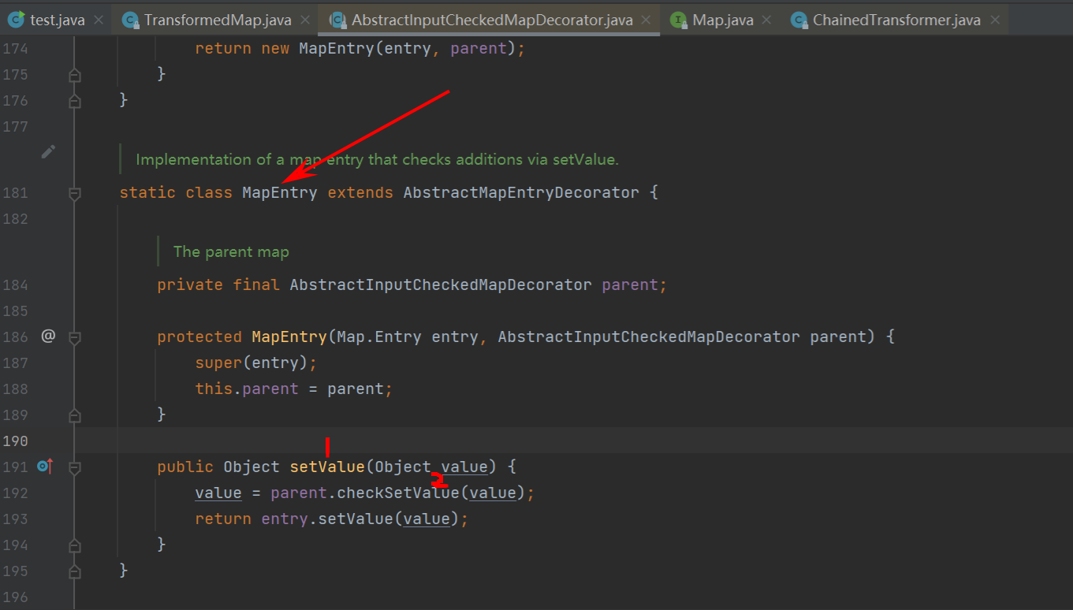The height and width of the screenshot is (610, 1073).
Task: Switch to the test.java tab
Action: [57, 20]
